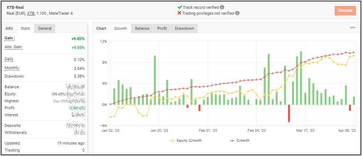
Task: Click the Drawdown label in stats panel
Action: coord(14,76)
